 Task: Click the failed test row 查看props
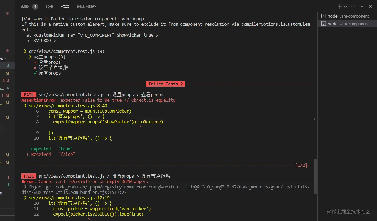pyautogui.click(x=47, y=62)
